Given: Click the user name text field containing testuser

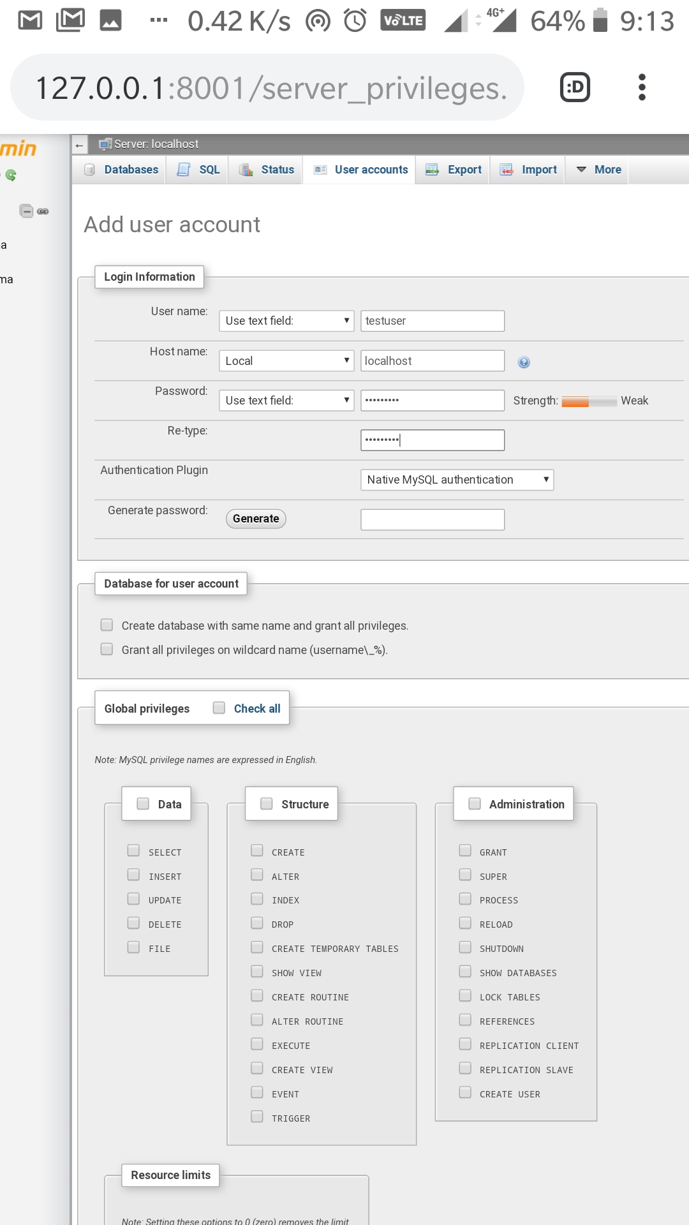Looking at the screenshot, I should [x=432, y=321].
